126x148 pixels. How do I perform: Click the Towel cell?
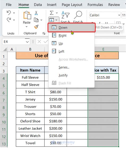30,143
